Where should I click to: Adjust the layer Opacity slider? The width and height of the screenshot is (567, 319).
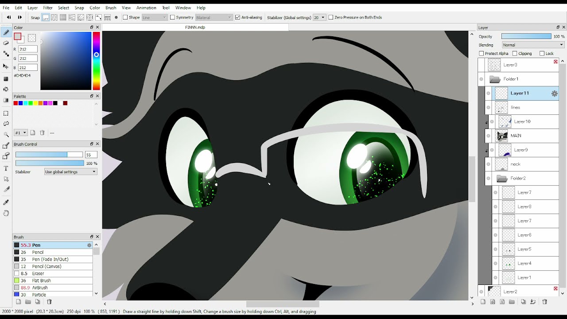point(526,36)
